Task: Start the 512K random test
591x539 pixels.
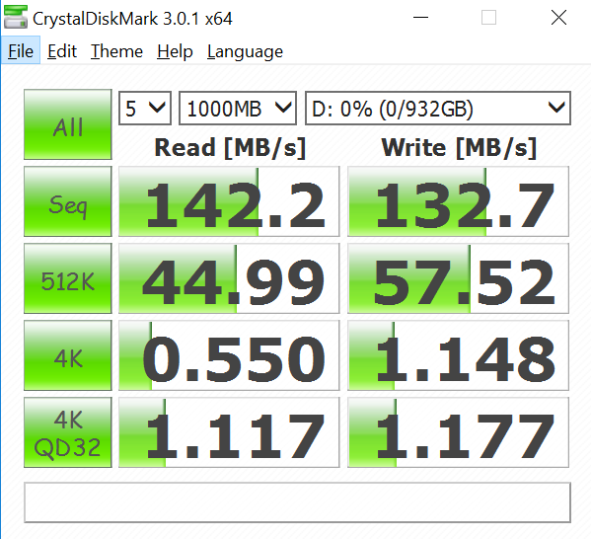Action: [x=68, y=278]
